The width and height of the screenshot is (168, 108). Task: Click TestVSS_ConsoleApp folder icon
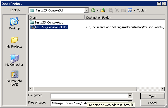[32, 22]
